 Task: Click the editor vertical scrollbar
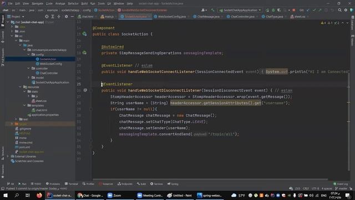click(x=349, y=122)
